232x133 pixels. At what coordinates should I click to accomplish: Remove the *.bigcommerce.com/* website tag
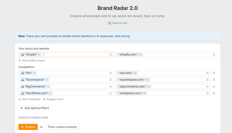pyautogui.click(x=148, y=87)
